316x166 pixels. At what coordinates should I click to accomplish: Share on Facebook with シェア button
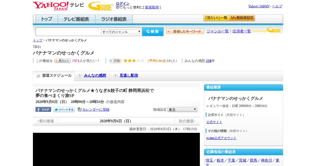pos(43,109)
